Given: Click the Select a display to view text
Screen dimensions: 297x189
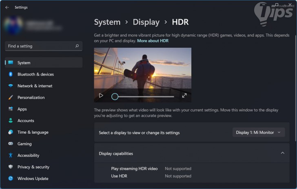Looking at the screenshot, I should tap(139, 133).
